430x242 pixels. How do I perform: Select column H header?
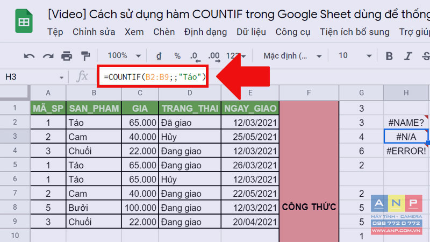click(406, 92)
